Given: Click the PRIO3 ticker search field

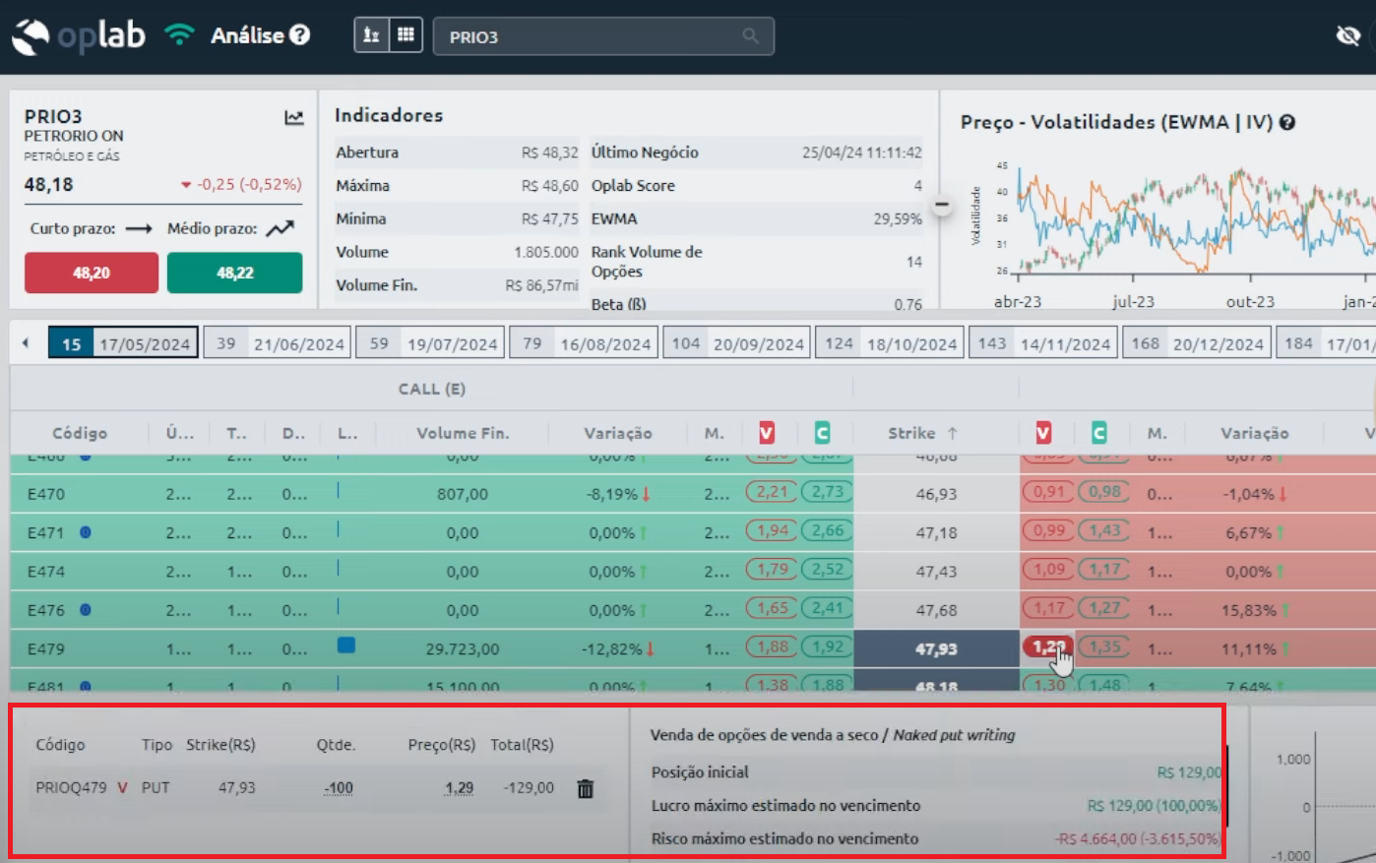Looking at the screenshot, I should click(x=591, y=36).
